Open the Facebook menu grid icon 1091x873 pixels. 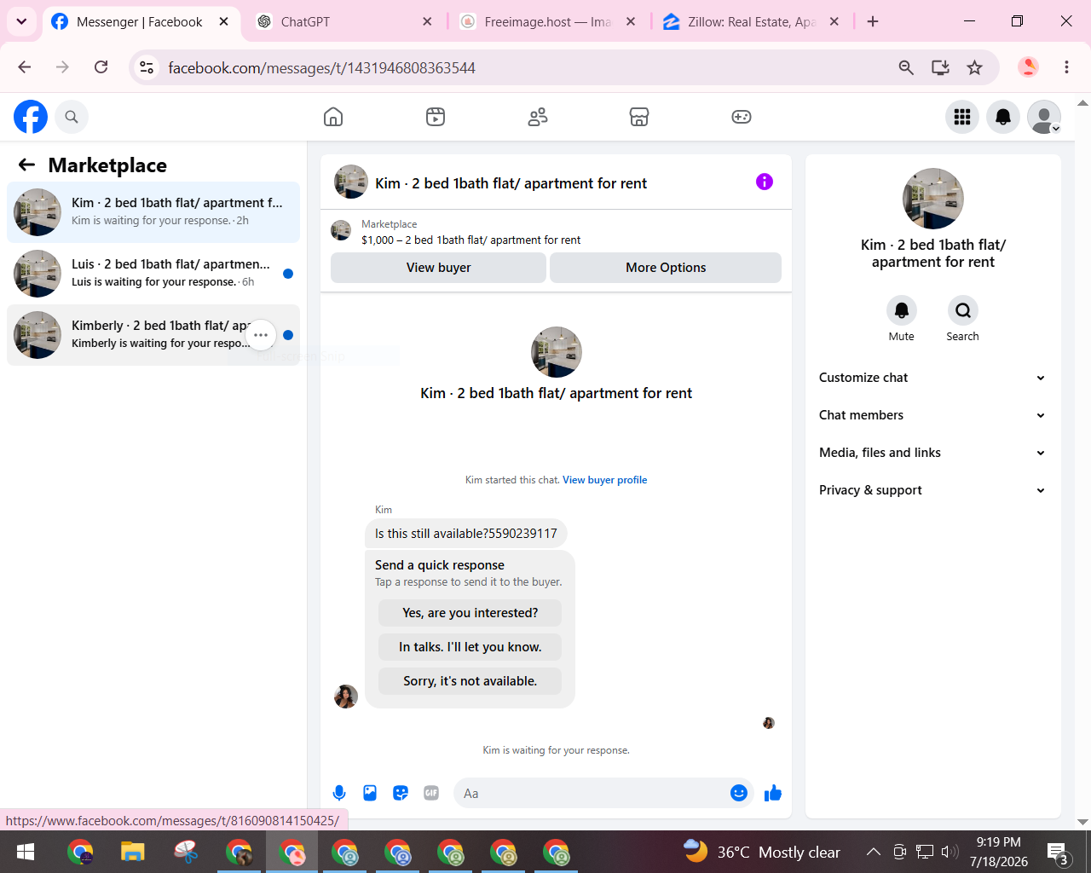pos(962,117)
